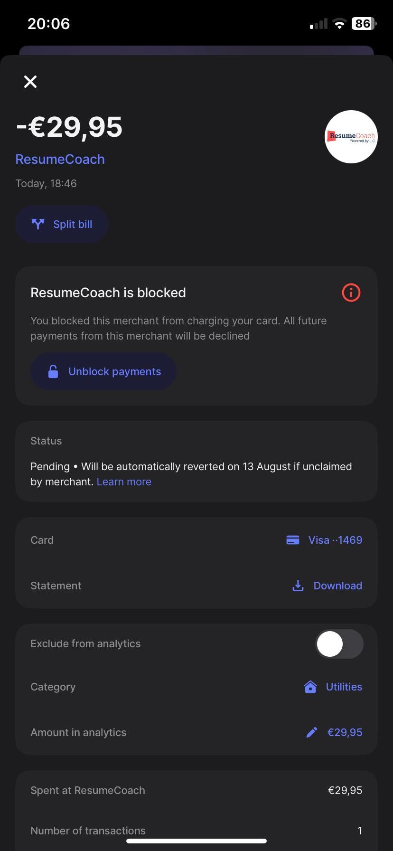Enable the Exclude from analytics toggle

(x=338, y=643)
